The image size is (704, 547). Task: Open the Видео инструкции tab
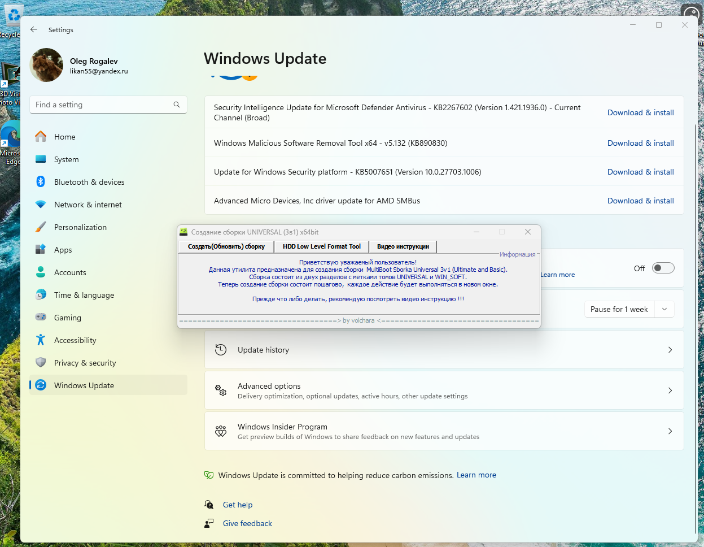tap(403, 246)
